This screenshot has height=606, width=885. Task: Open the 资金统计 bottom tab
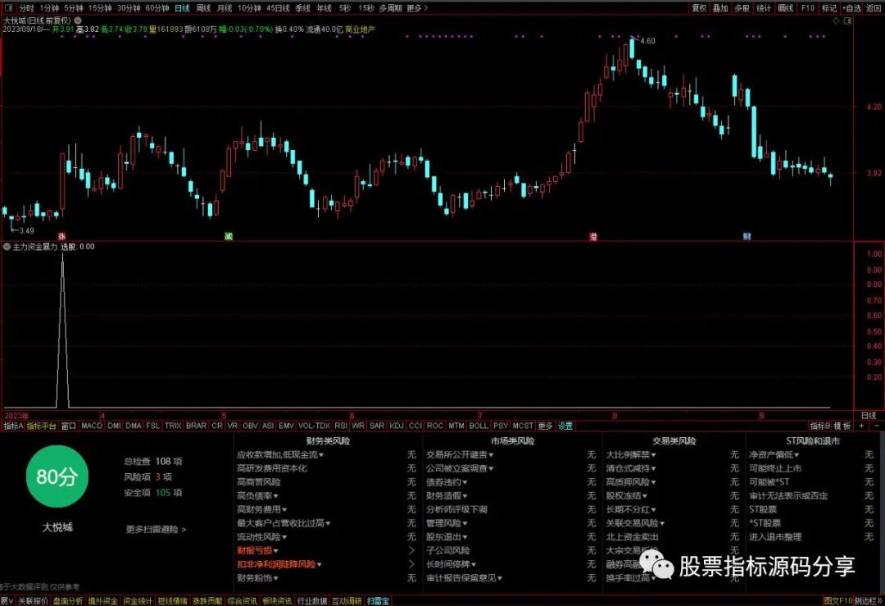tap(138, 601)
